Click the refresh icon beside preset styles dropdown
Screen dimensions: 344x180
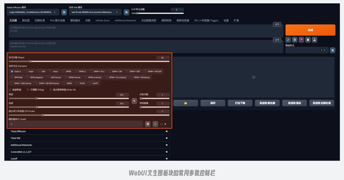[333, 50]
